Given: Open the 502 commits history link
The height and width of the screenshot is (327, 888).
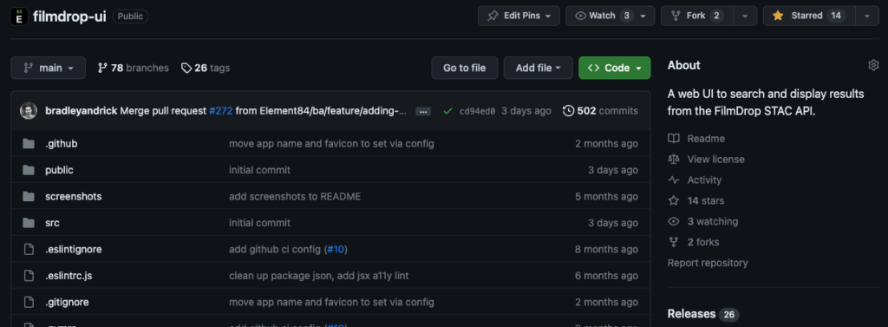Looking at the screenshot, I should [600, 111].
